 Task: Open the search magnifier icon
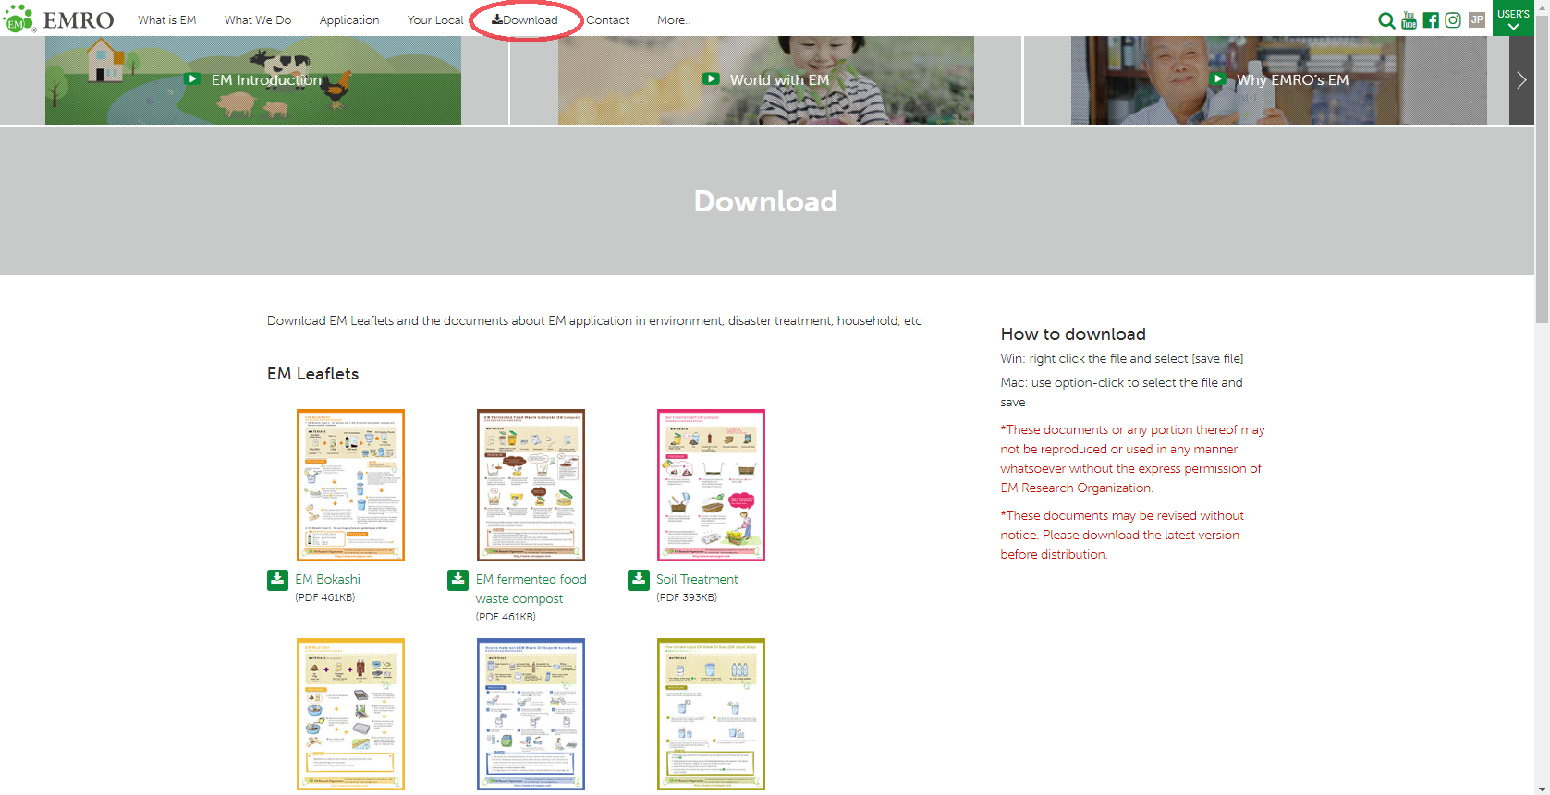(x=1386, y=20)
